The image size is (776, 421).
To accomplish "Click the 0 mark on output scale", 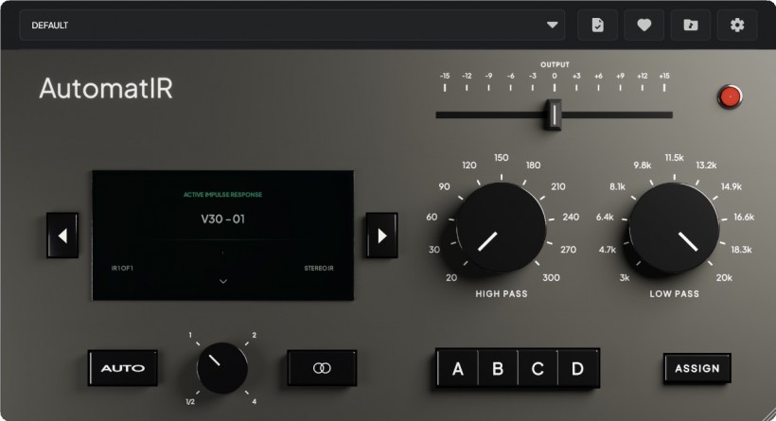I will click(555, 77).
